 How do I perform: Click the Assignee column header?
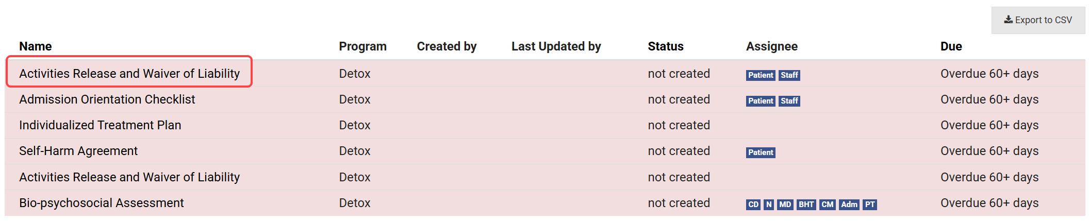[771, 46]
